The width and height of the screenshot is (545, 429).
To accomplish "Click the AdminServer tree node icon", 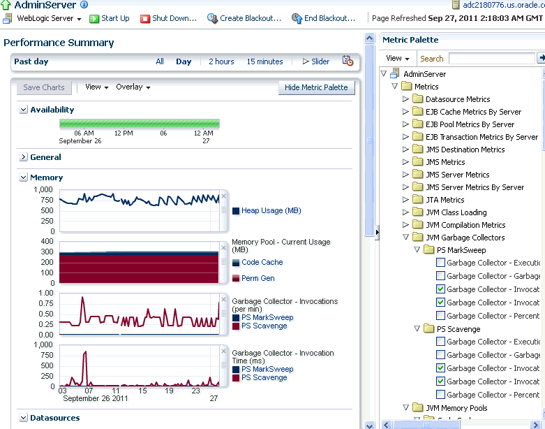I will (394, 73).
